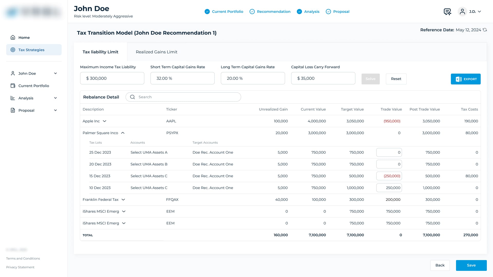The width and height of the screenshot is (493, 277).
Task: Click the Reset button
Action: pyautogui.click(x=396, y=79)
